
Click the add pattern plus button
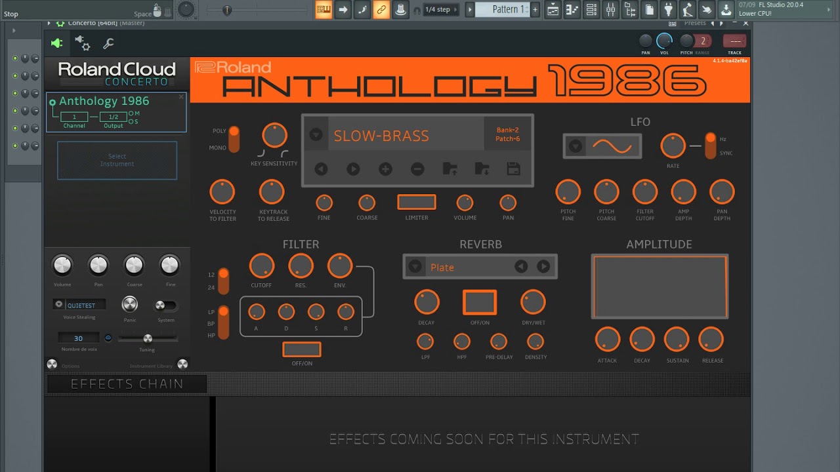(535, 9)
